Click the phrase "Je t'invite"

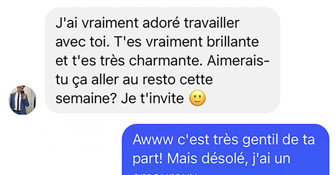coord(153,99)
